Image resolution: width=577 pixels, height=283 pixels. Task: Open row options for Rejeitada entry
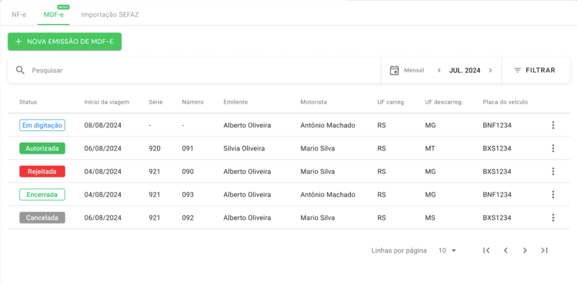click(x=553, y=172)
